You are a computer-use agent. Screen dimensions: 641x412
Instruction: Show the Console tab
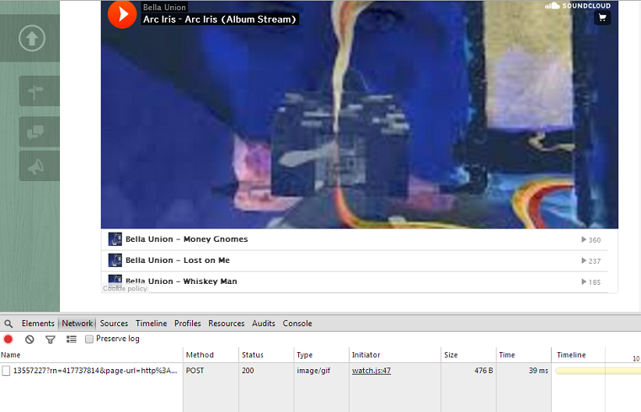[x=297, y=324]
